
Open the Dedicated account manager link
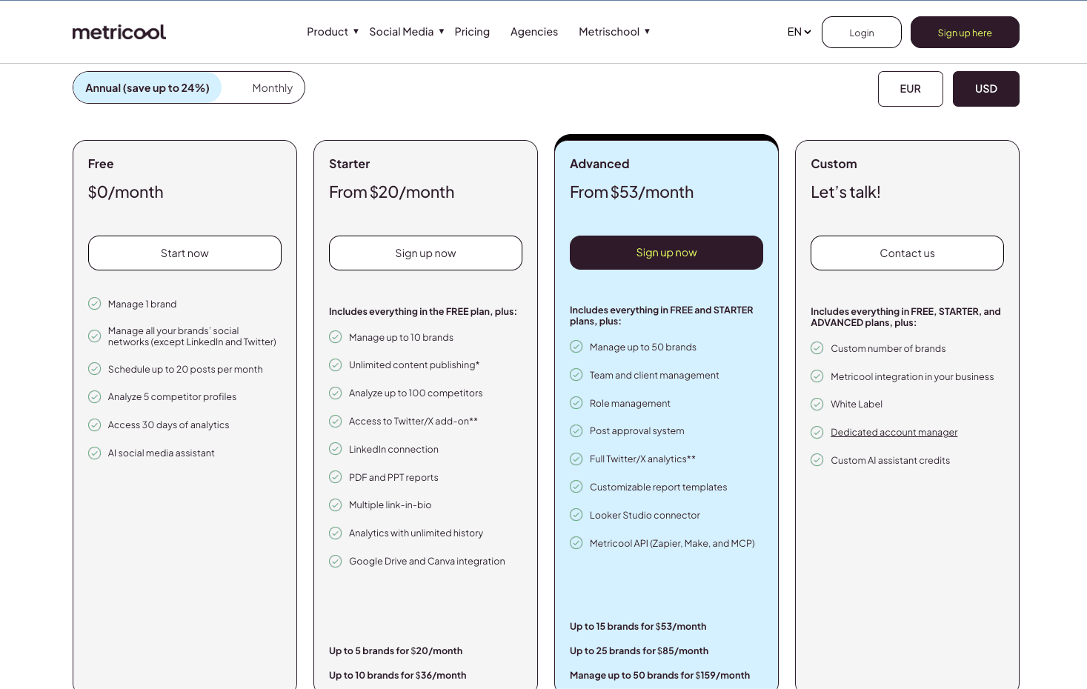[894, 432]
